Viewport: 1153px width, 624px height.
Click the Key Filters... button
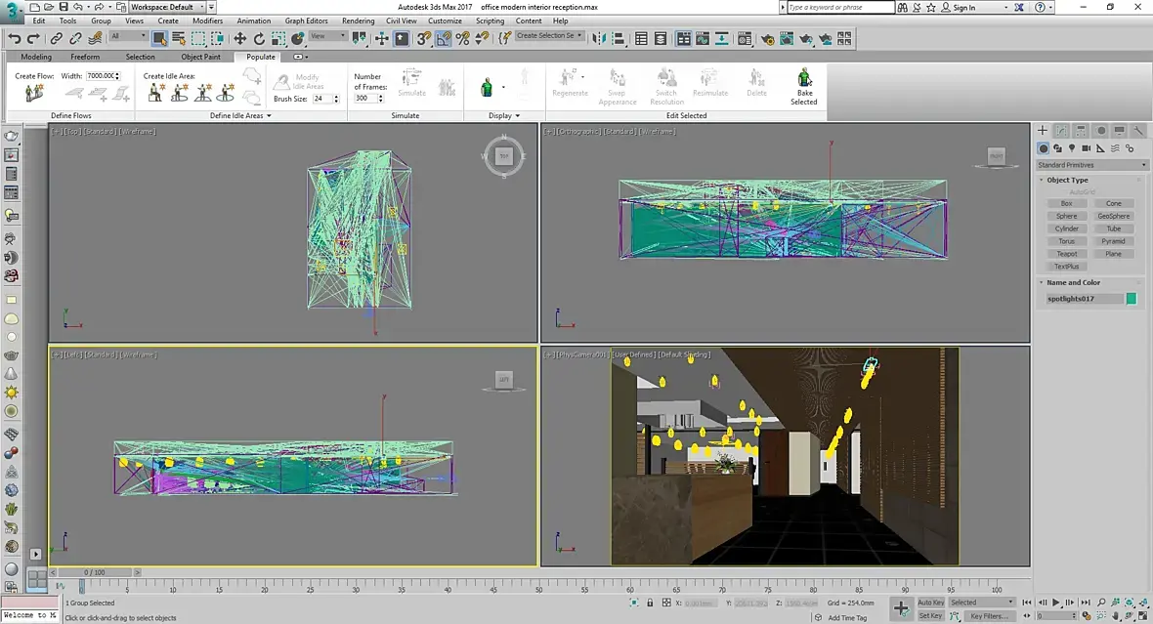tap(989, 616)
